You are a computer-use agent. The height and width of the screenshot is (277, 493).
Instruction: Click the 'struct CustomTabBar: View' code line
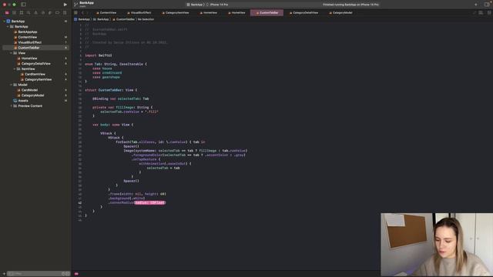(111, 90)
